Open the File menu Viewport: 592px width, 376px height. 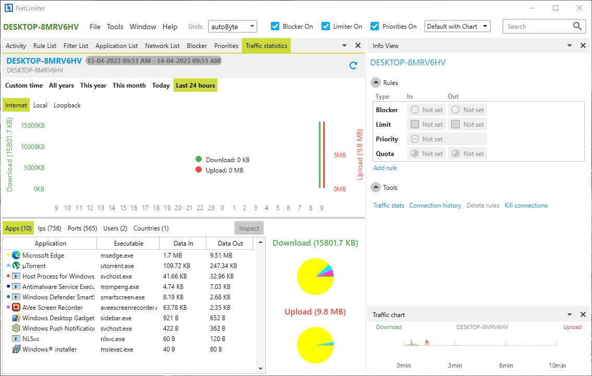tap(95, 27)
